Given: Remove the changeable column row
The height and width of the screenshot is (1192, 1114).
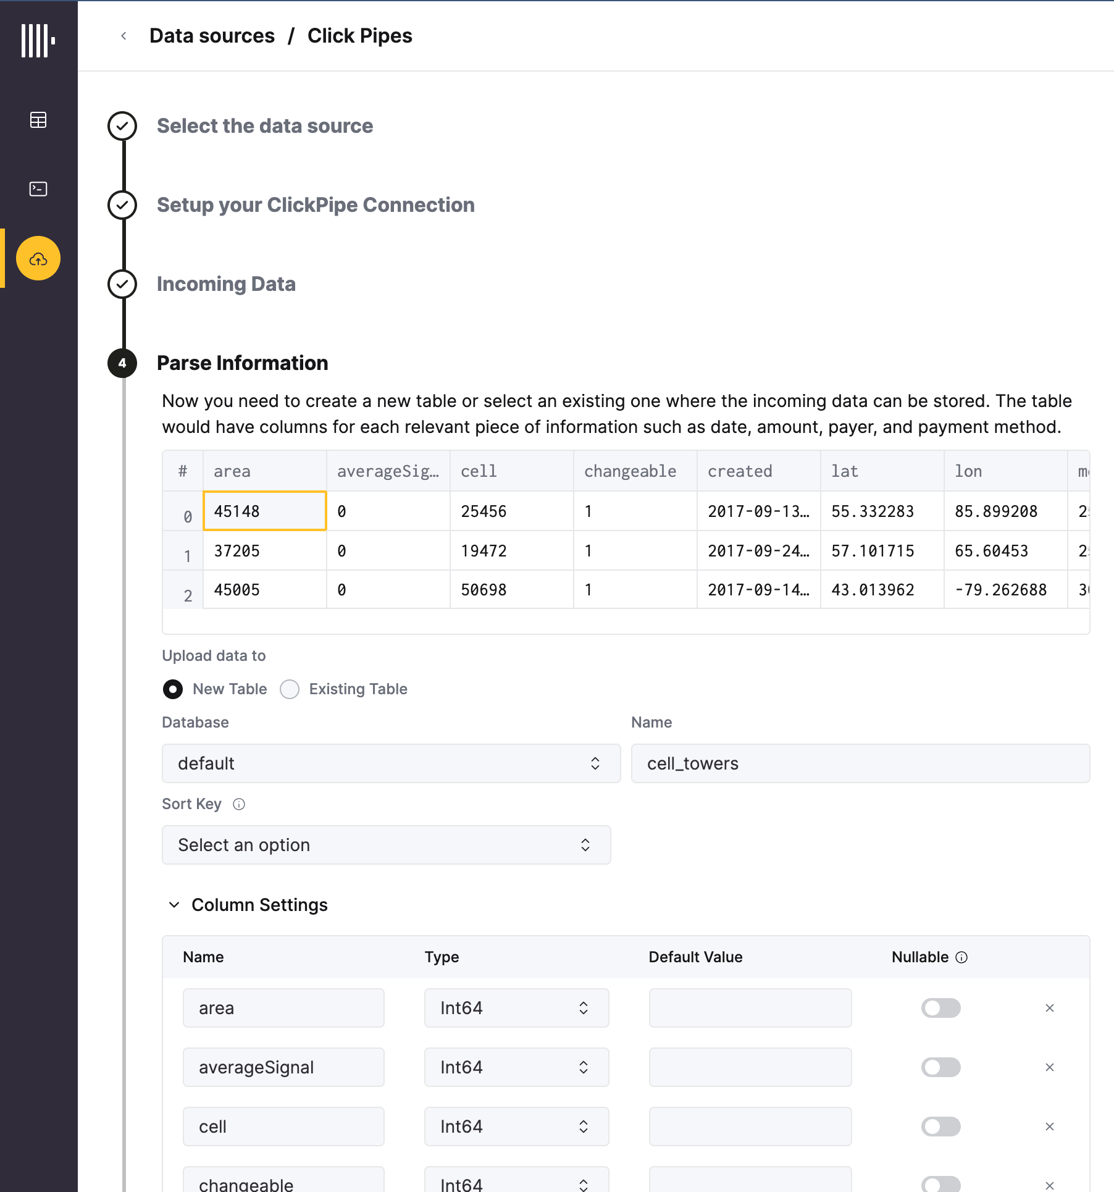Looking at the screenshot, I should (1050, 1185).
